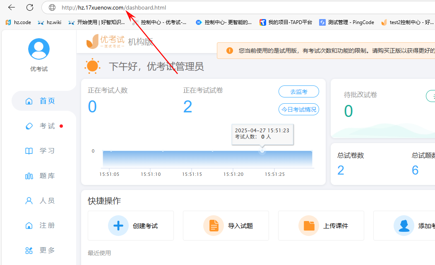Viewport: 435px width, 265px height.
Task: Click the 总试题数 value 6
Action: point(415,170)
